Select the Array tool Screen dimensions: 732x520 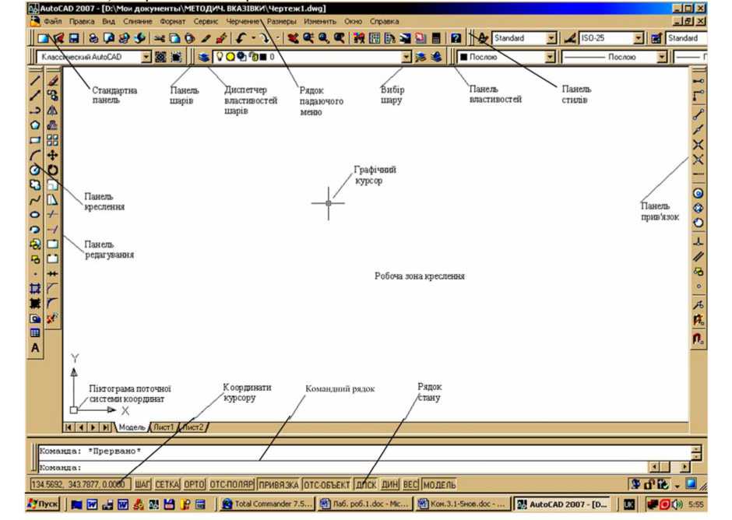pyautogui.click(x=53, y=140)
